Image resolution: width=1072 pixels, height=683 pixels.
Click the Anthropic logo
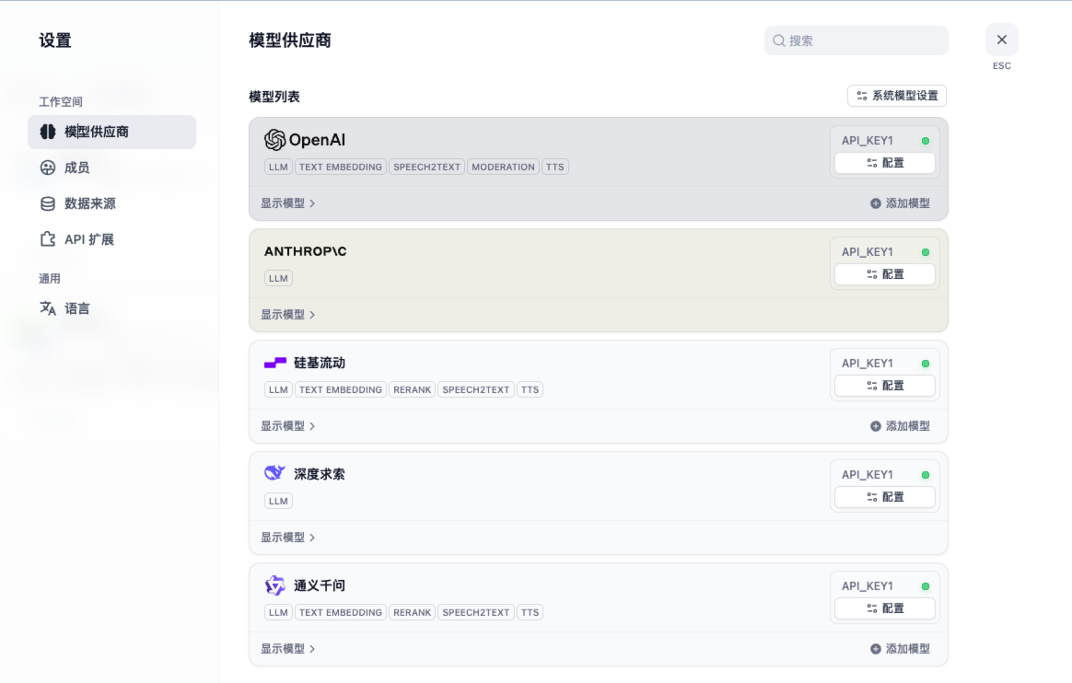(x=305, y=251)
